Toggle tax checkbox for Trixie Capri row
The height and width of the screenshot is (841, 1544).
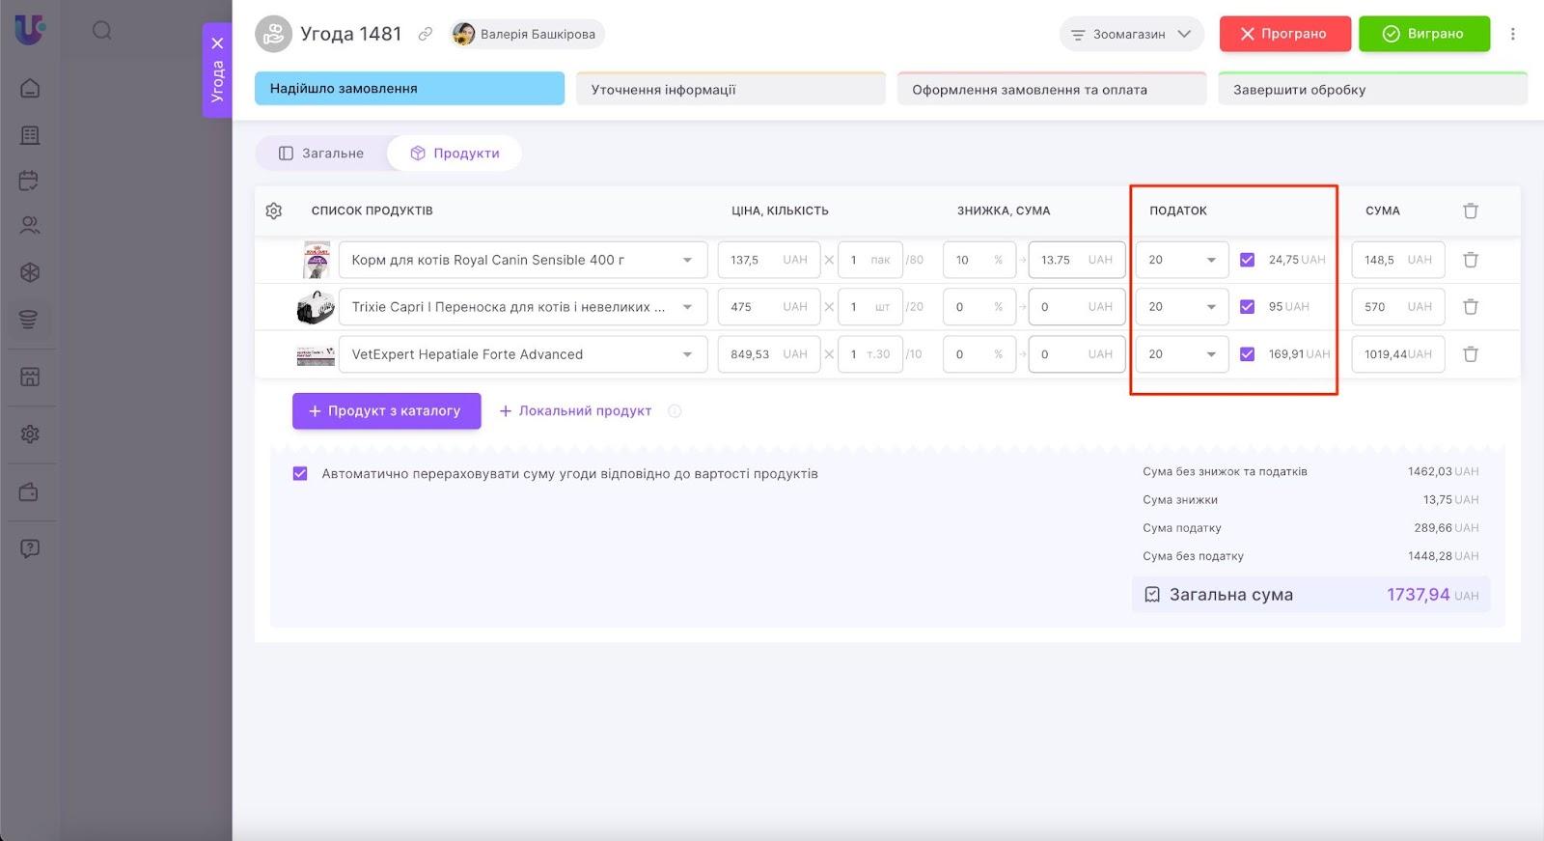click(1247, 307)
